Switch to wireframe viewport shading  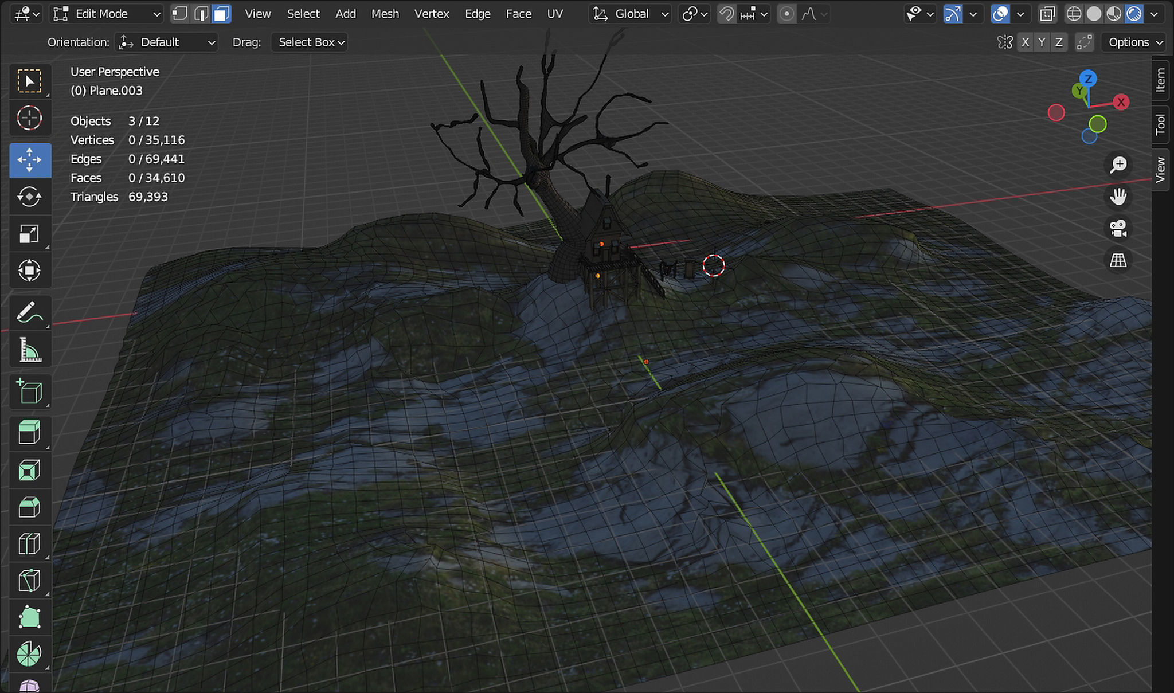tap(1074, 14)
